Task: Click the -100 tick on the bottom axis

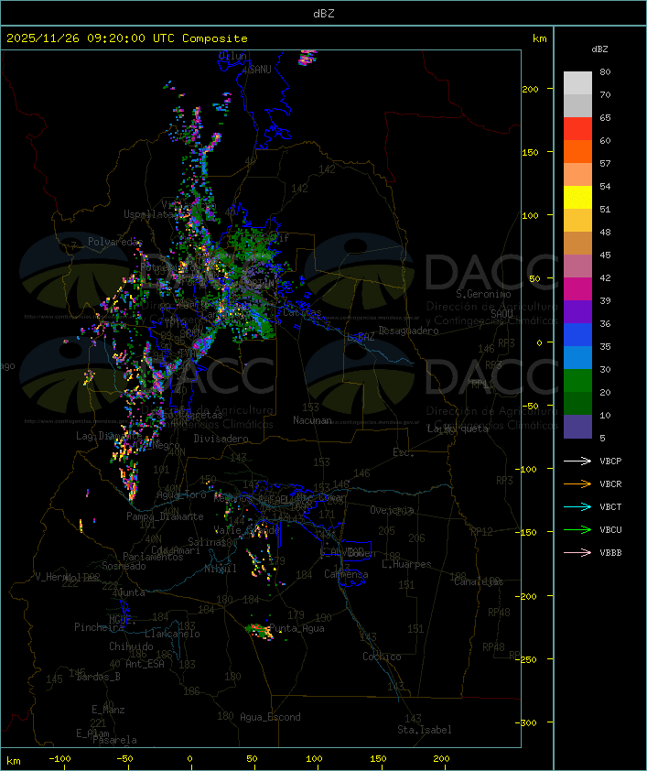Action: (59, 759)
